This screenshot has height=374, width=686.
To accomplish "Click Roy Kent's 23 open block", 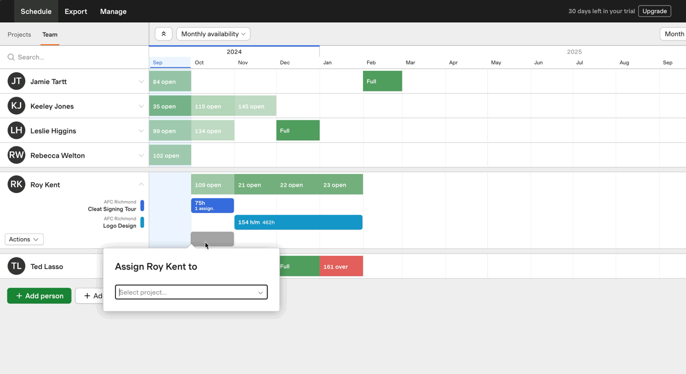I will pyautogui.click(x=341, y=184).
